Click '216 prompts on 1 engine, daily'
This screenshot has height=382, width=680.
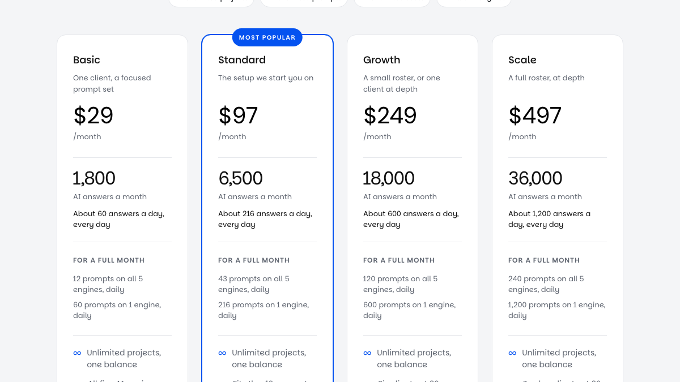click(263, 310)
